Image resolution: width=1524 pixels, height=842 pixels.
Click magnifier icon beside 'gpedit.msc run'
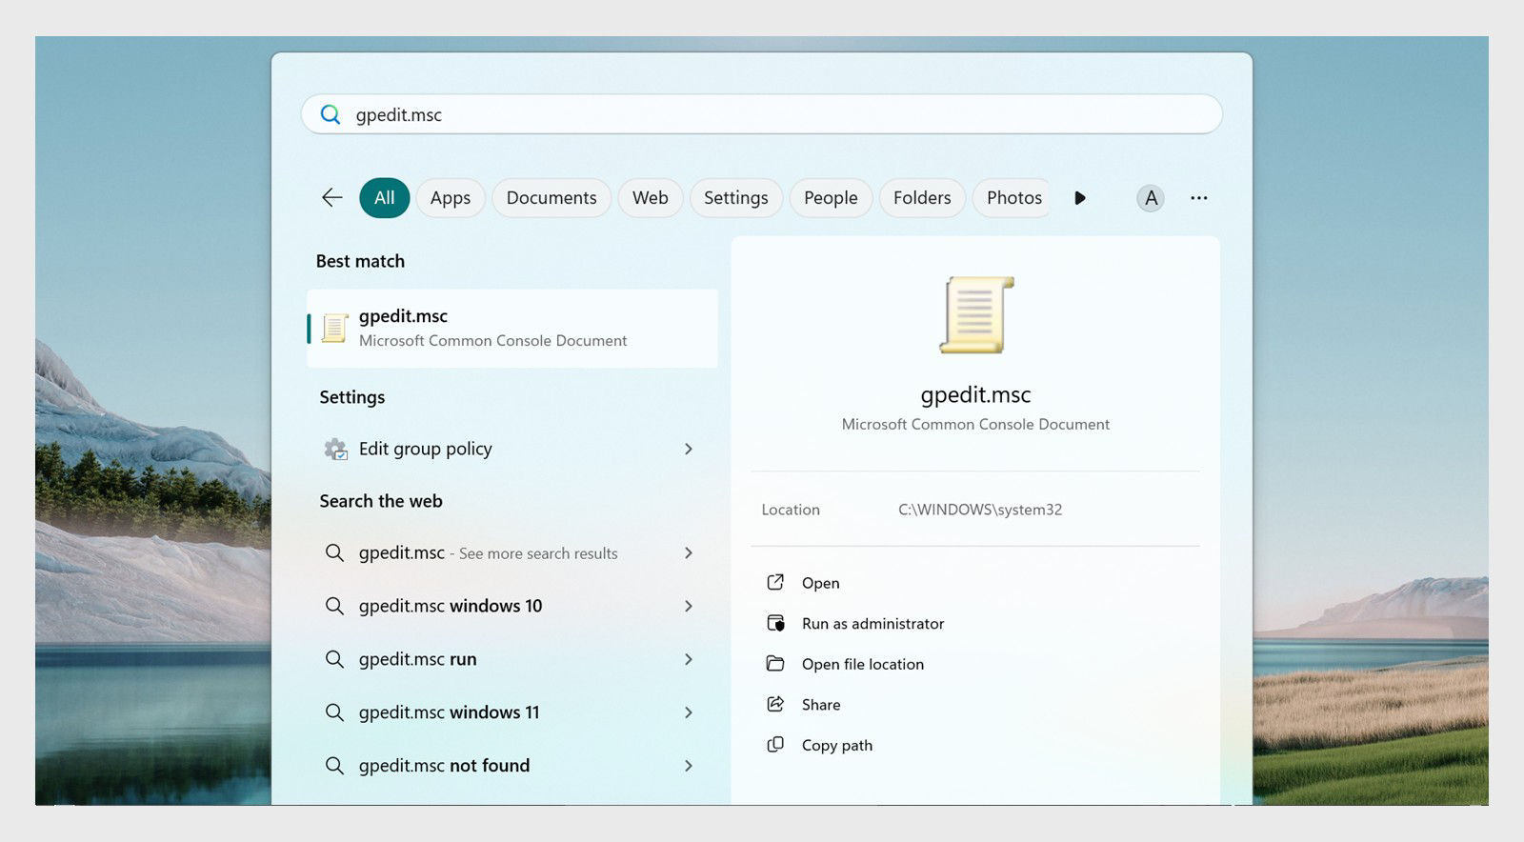[334, 659]
